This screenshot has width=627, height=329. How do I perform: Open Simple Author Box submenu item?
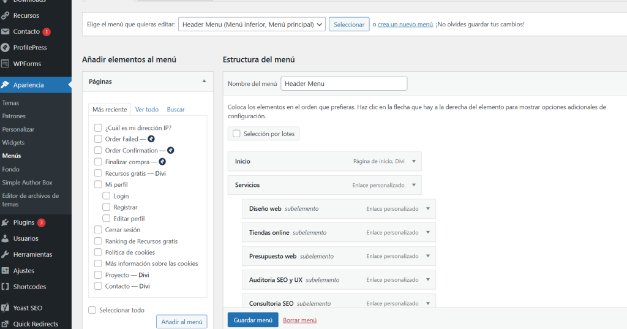click(27, 183)
